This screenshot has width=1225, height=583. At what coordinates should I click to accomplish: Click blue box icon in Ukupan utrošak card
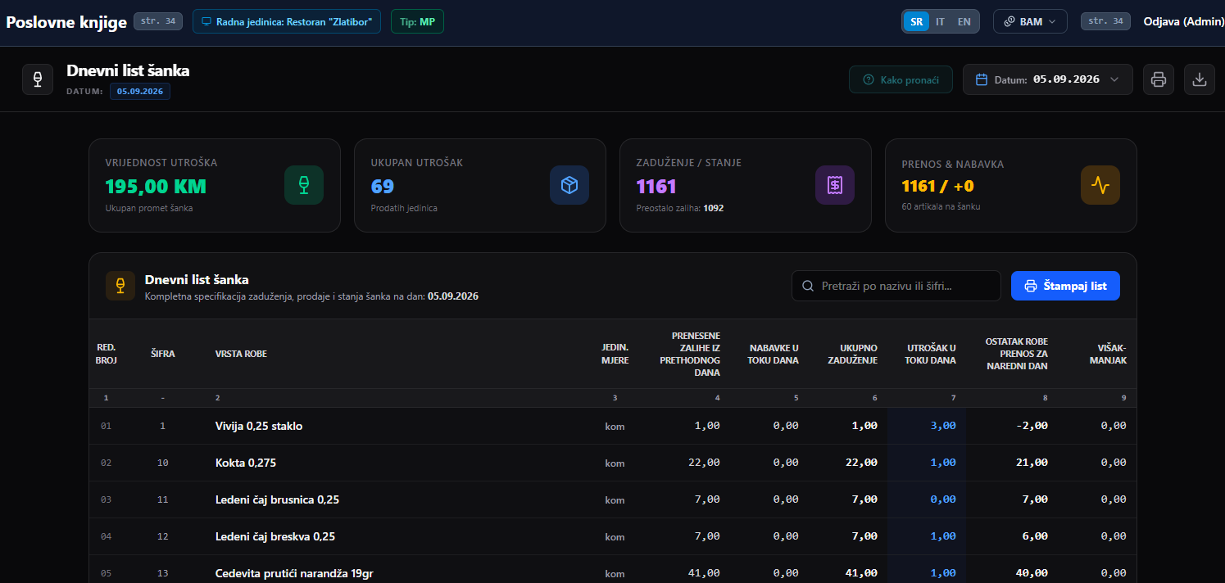tap(569, 185)
